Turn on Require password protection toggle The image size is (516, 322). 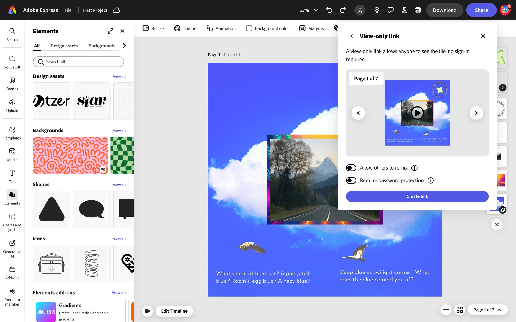[x=351, y=180]
